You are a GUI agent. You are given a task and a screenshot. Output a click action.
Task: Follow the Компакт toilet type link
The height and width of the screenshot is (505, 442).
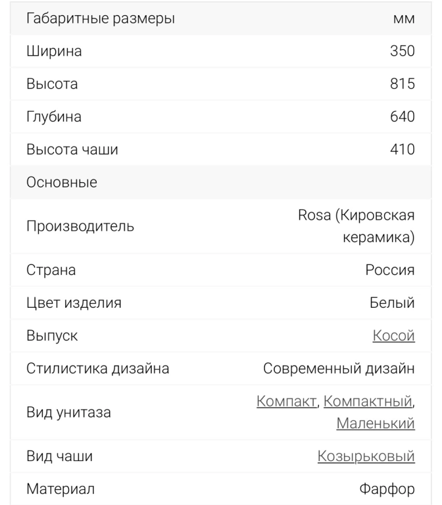[x=286, y=401]
